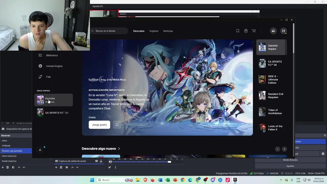Mute audio mixer speaker icon
The image size is (327, 184).
(x=110, y=162)
